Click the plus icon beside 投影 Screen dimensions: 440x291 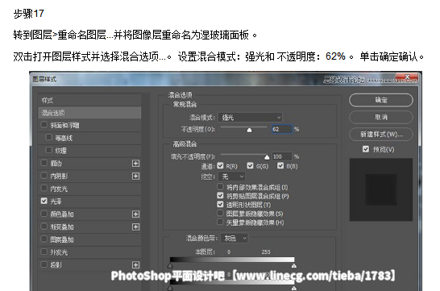point(136,265)
